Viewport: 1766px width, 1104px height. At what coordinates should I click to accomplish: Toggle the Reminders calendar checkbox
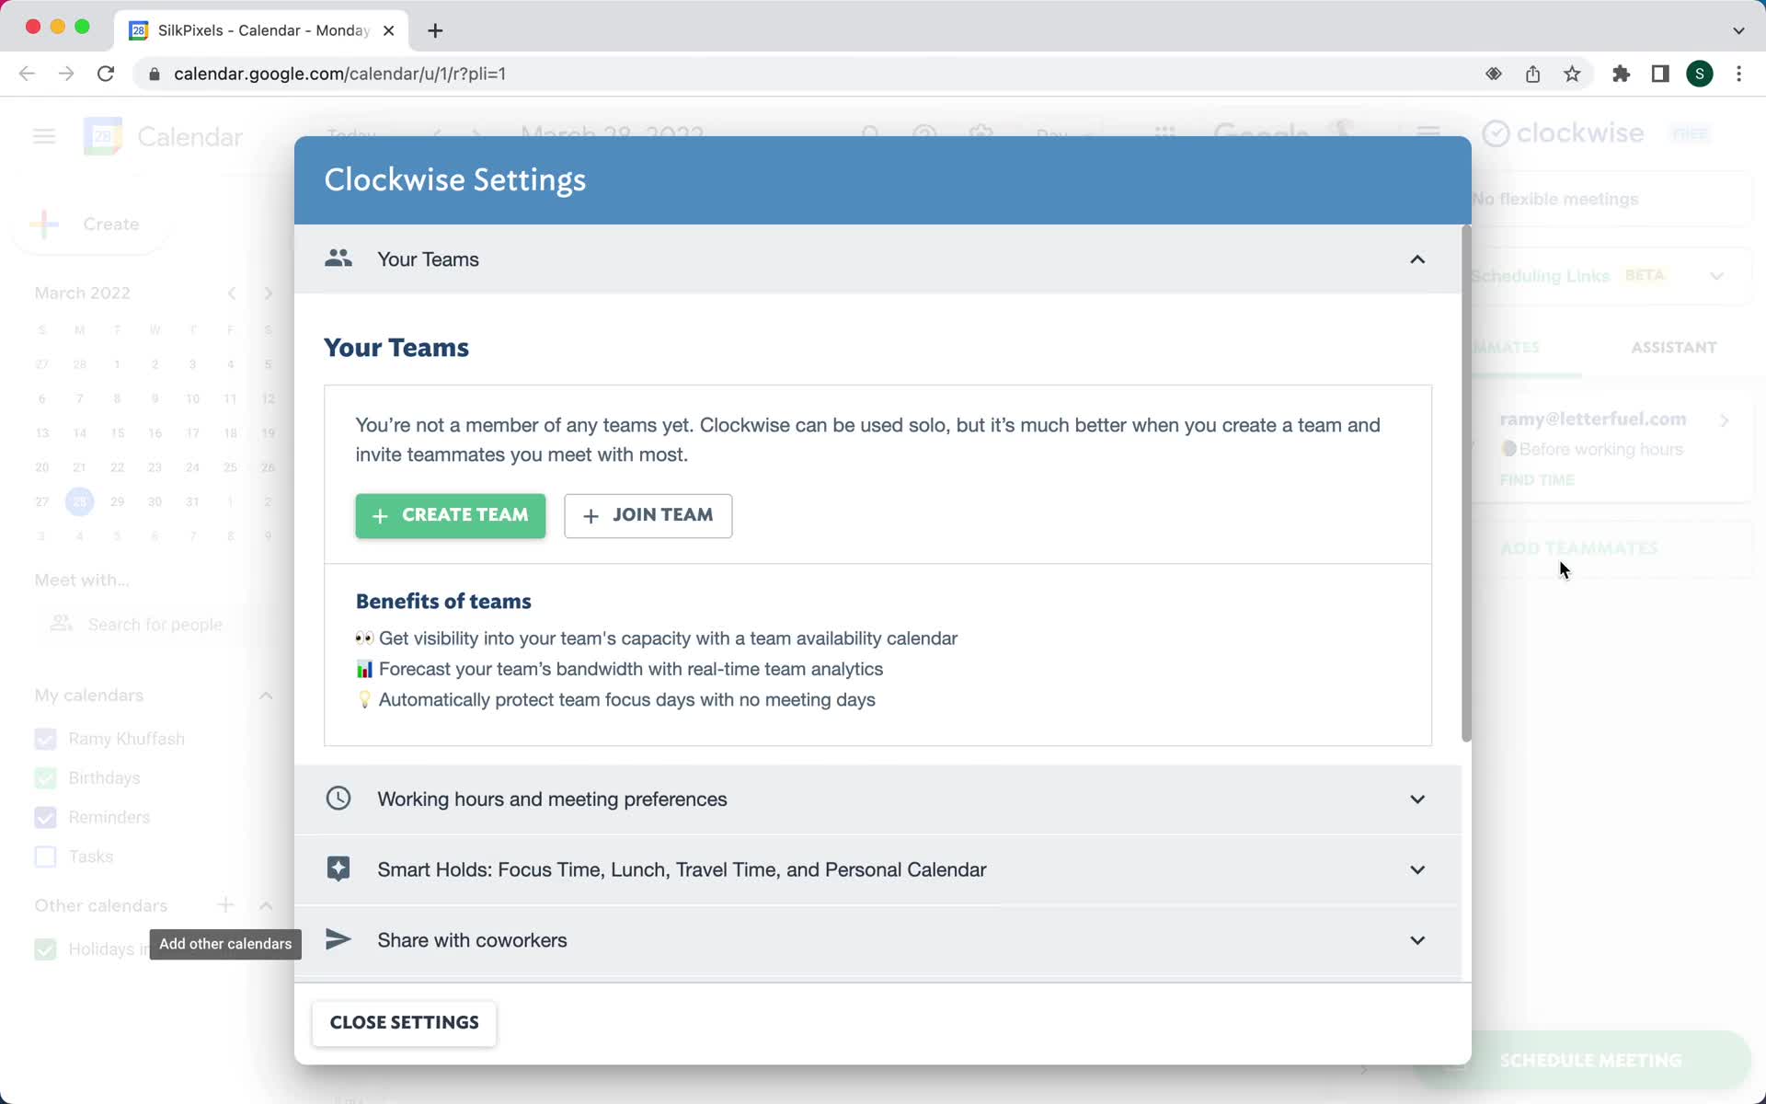tap(45, 818)
